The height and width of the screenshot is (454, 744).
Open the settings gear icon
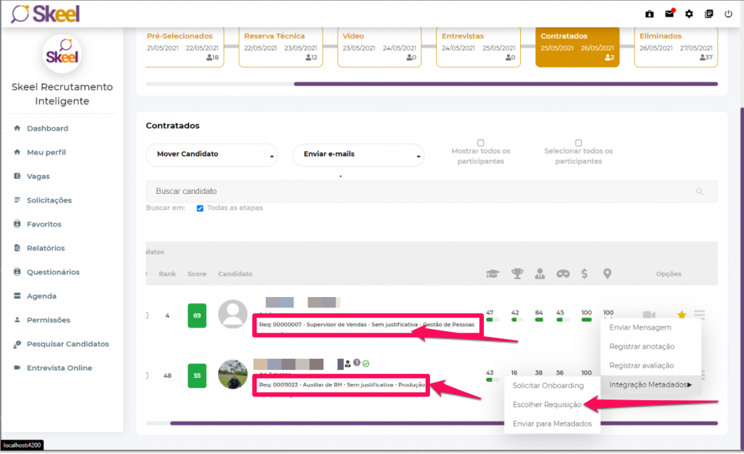(x=689, y=14)
